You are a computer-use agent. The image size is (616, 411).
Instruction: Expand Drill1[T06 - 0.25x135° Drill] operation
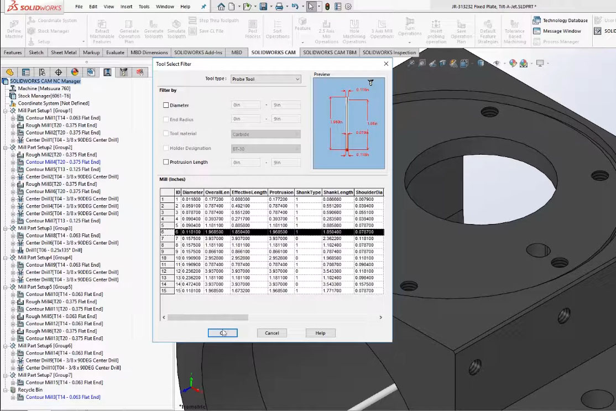click(13, 250)
